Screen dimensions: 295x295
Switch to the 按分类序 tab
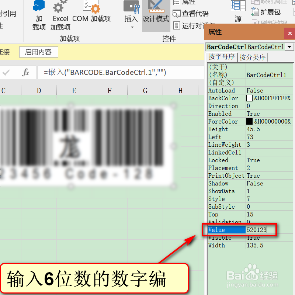click(253, 57)
